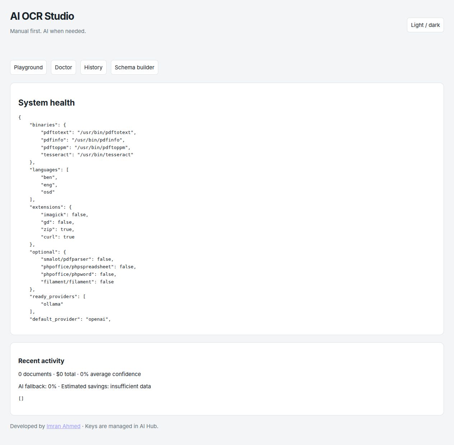Click the "phpoffice/phpspreadsheet": false line
Viewport: 454px width, 445px height.
[x=89, y=267]
